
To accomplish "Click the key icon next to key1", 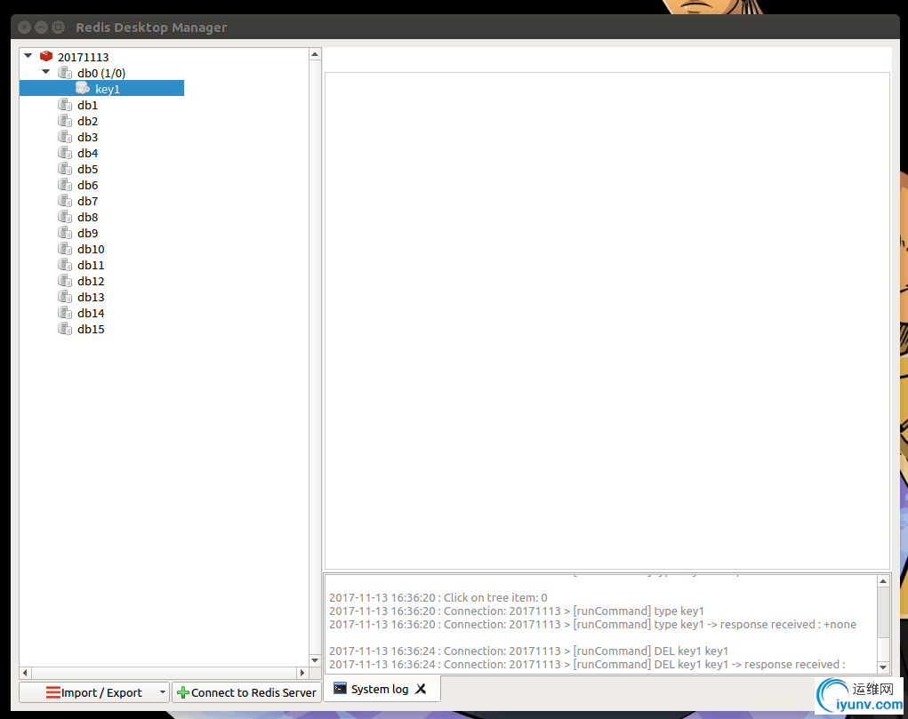I will pyautogui.click(x=83, y=88).
